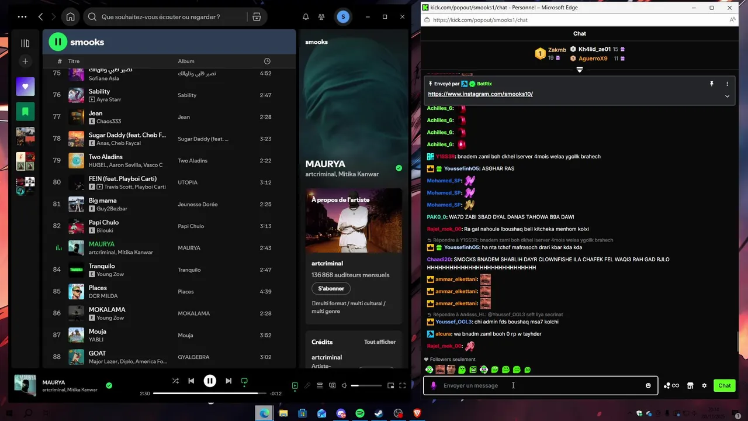Open Zakmb top gifter profile
This screenshot has height=421, width=748.
point(557,50)
